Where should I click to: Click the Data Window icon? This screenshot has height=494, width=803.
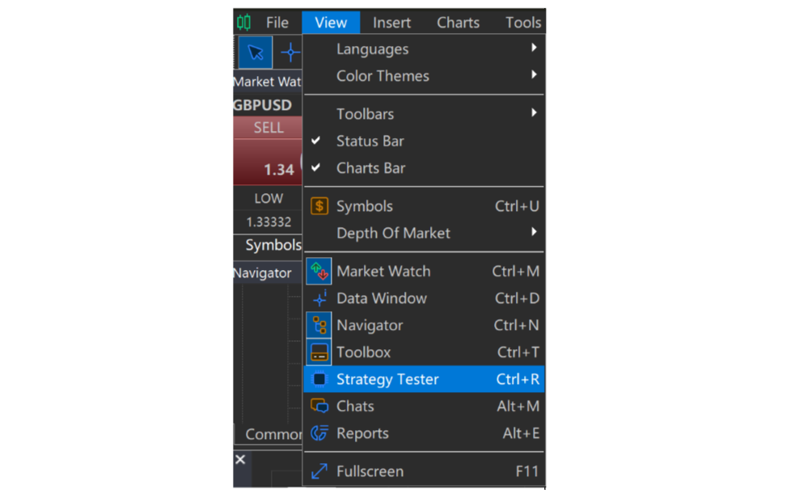319,298
